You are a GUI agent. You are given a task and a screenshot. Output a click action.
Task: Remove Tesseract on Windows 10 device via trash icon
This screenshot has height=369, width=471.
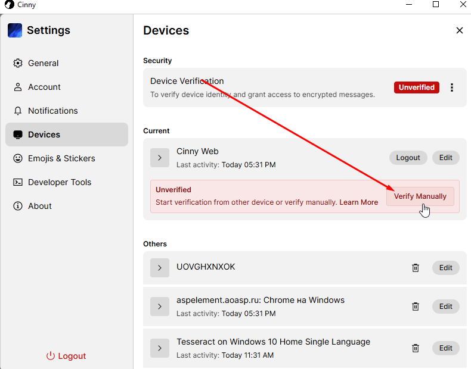(x=416, y=348)
